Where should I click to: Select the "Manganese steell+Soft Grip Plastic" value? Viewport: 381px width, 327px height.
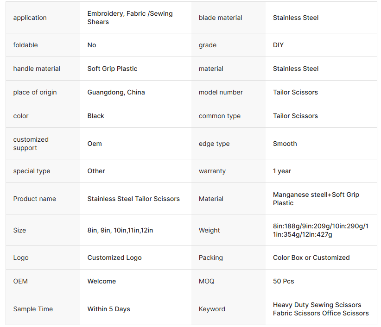(x=316, y=199)
